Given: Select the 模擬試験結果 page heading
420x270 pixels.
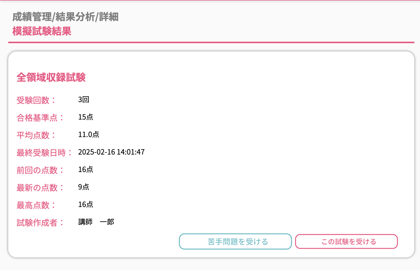Looking at the screenshot, I should pos(42,31).
